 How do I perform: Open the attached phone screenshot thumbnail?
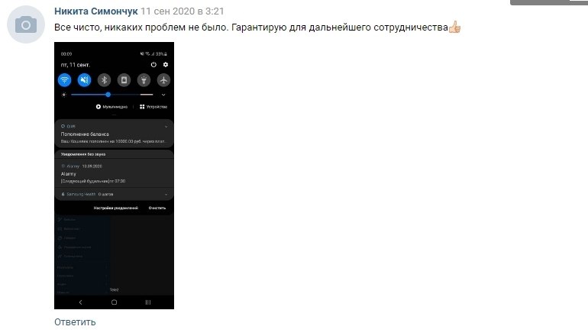click(114, 176)
